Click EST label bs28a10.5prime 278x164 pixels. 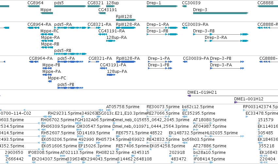(210, 153)
